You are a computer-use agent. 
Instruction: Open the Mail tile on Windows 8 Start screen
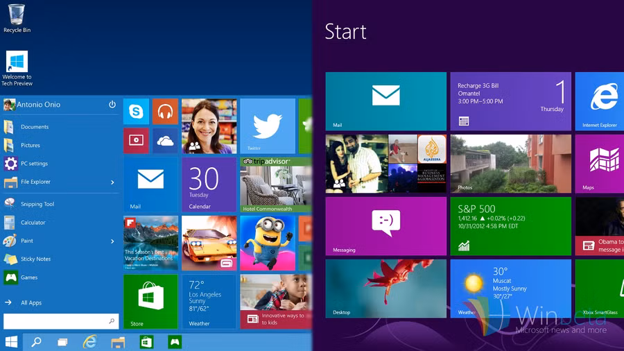click(x=386, y=101)
